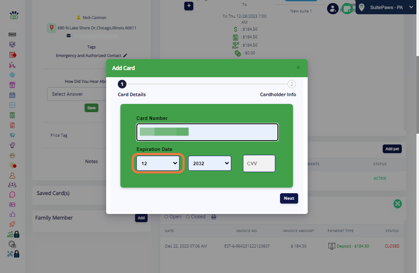The image size is (419, 273).
Task: Go to step 1 Card Details
Action: [x=122, y=84]
